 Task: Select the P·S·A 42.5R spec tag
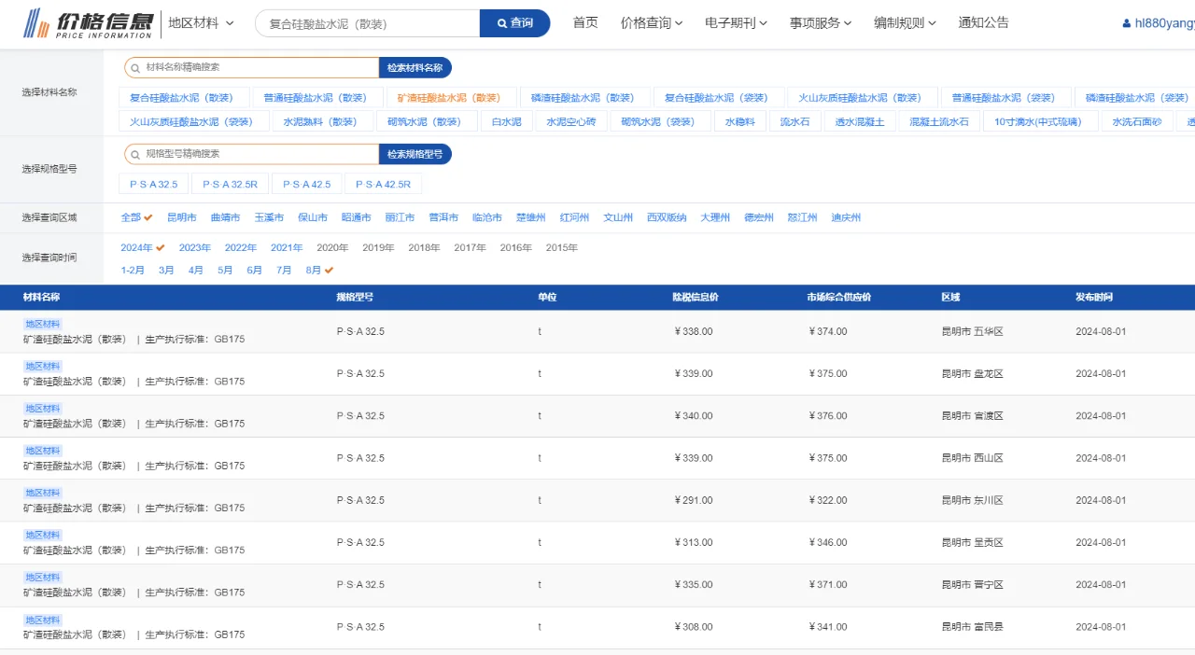tap(384, 184)
